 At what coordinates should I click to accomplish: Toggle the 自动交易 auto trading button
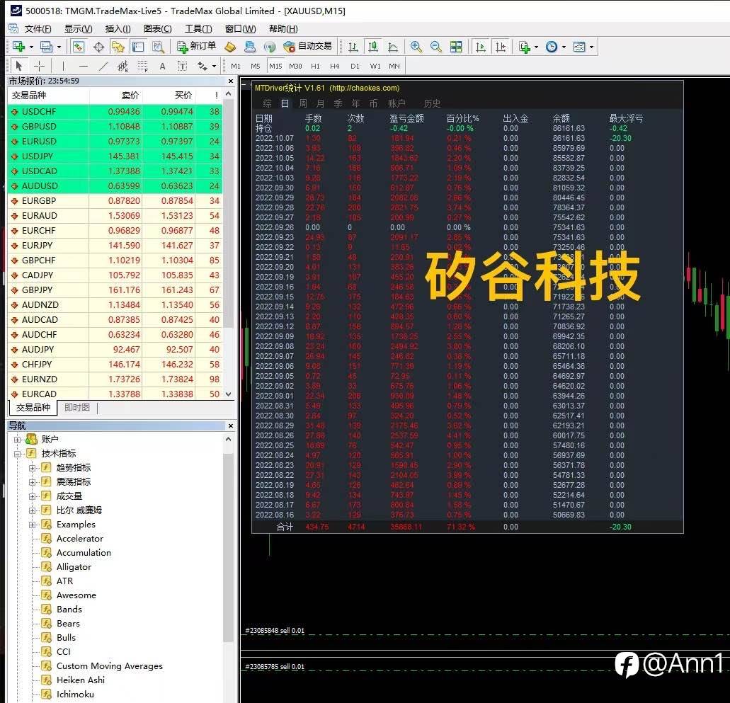pyautogui.click(x=308, y=46)
